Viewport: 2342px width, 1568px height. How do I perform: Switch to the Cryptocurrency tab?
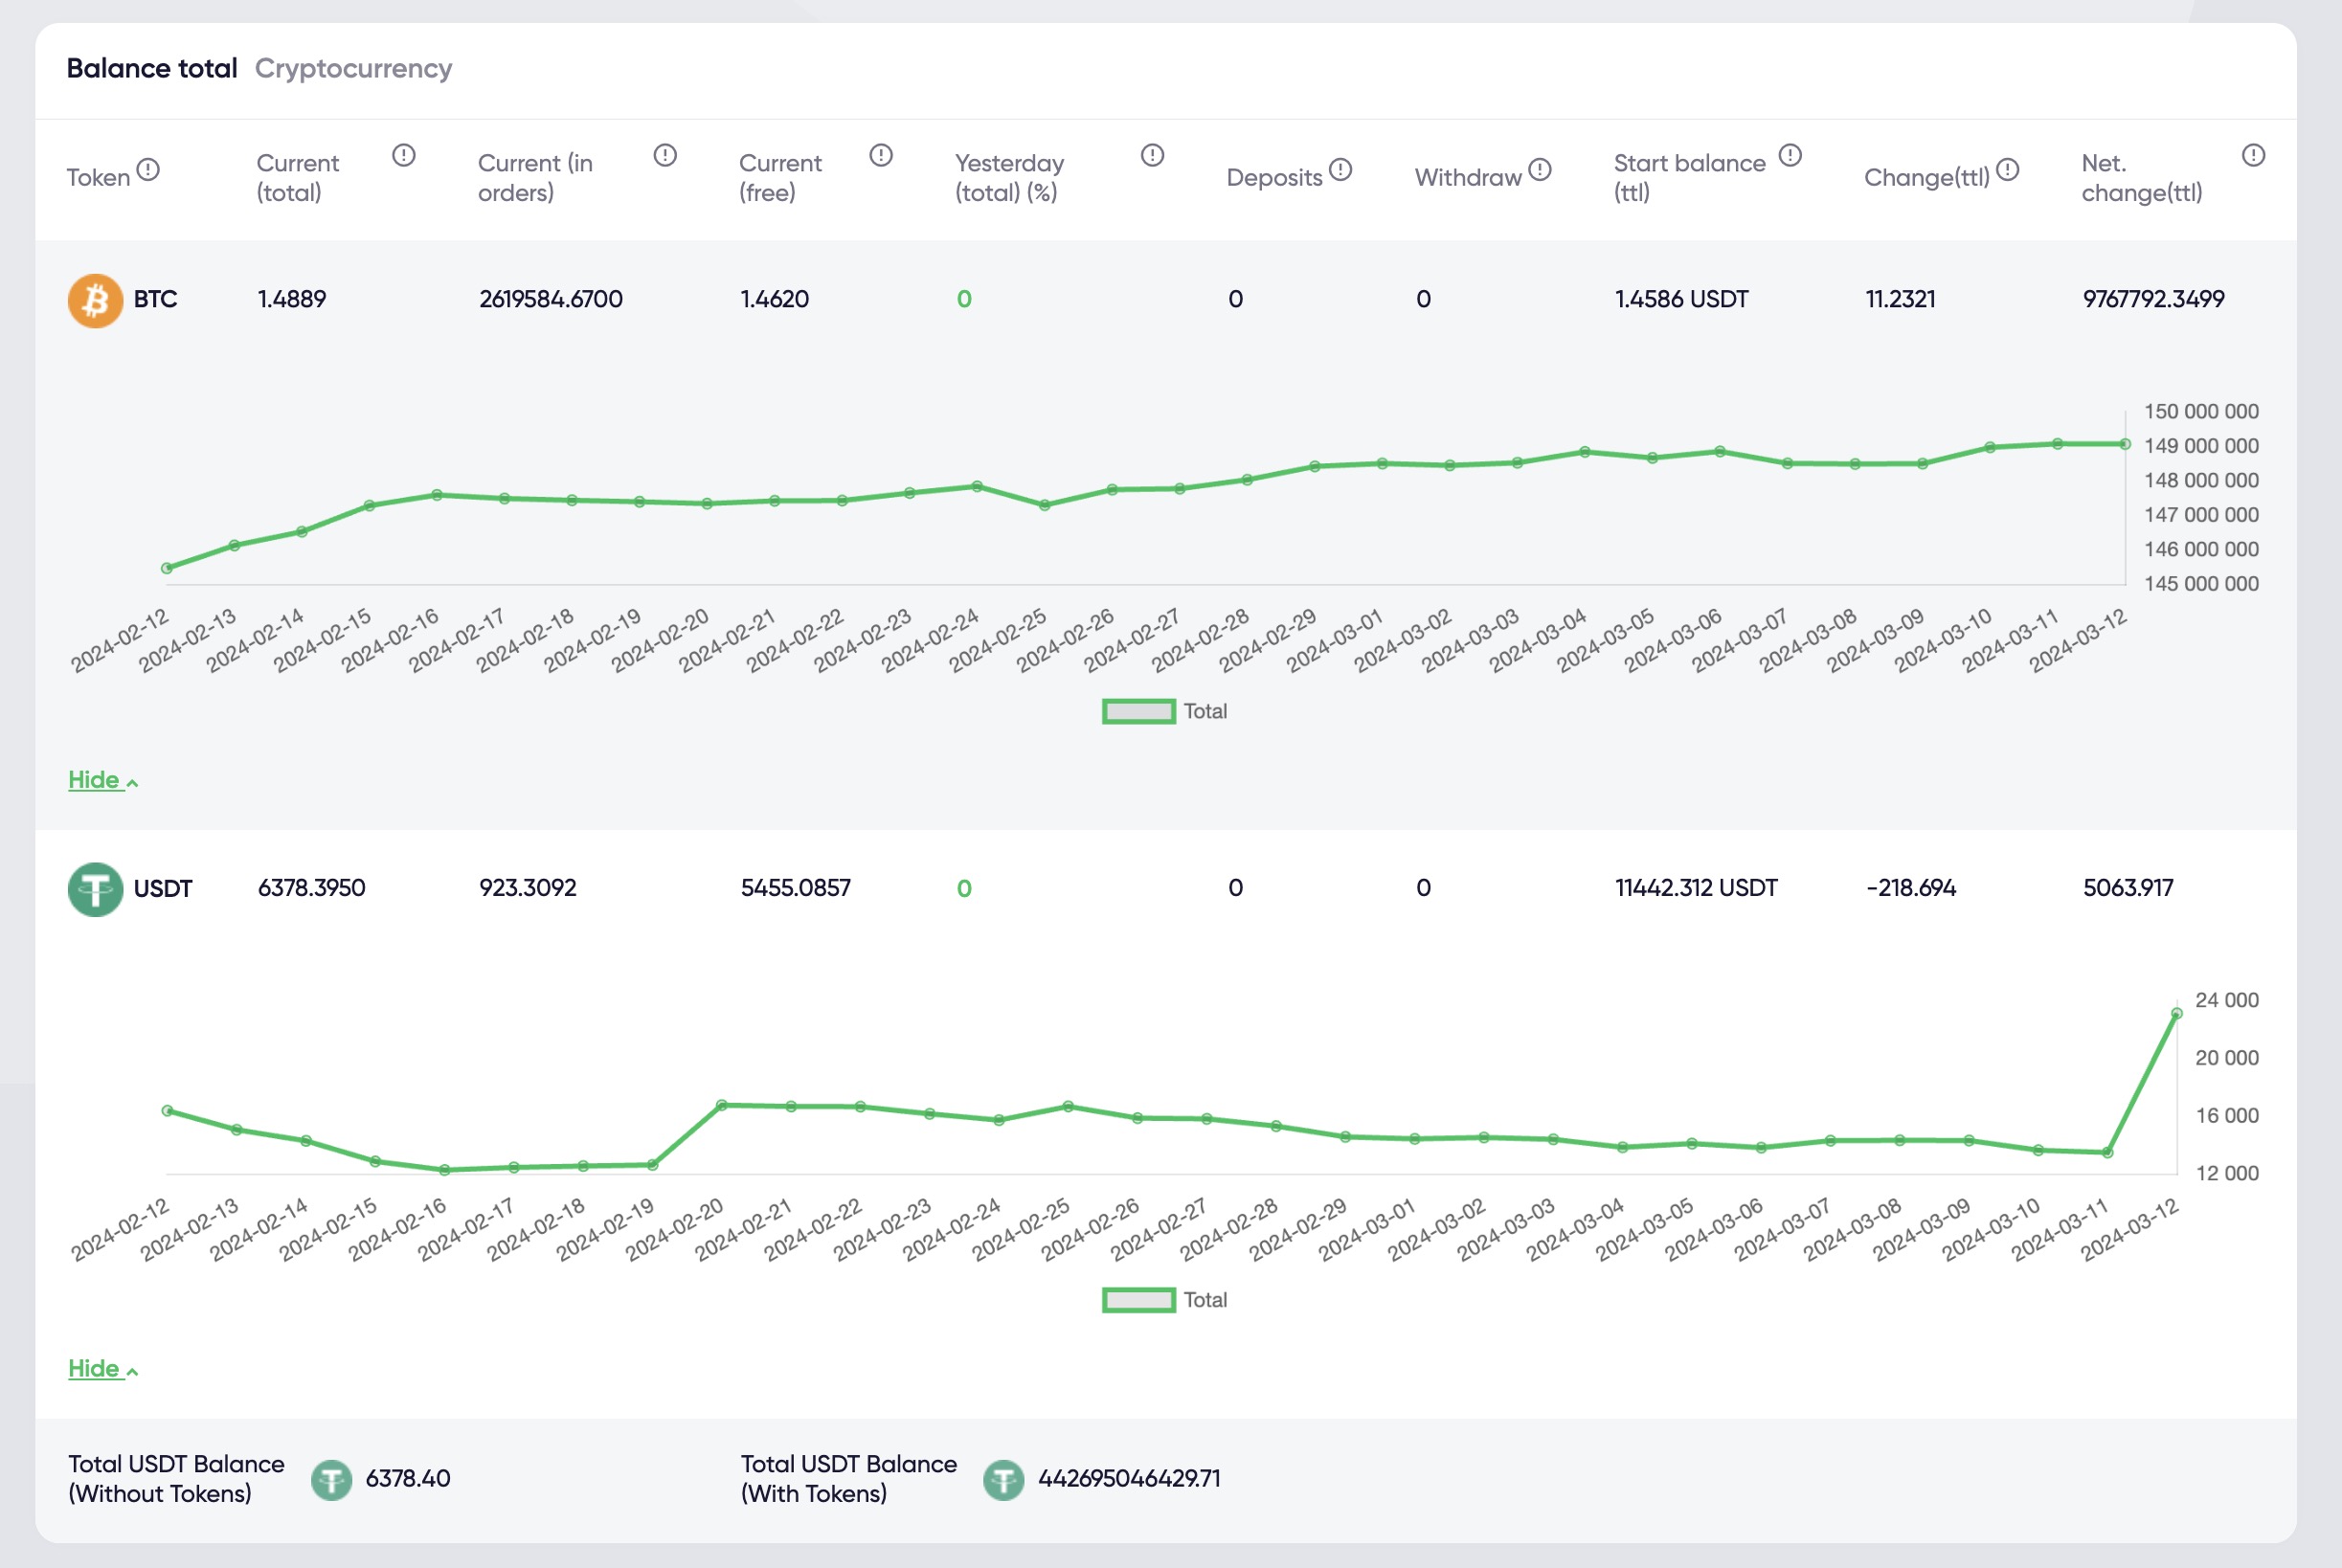353,68
